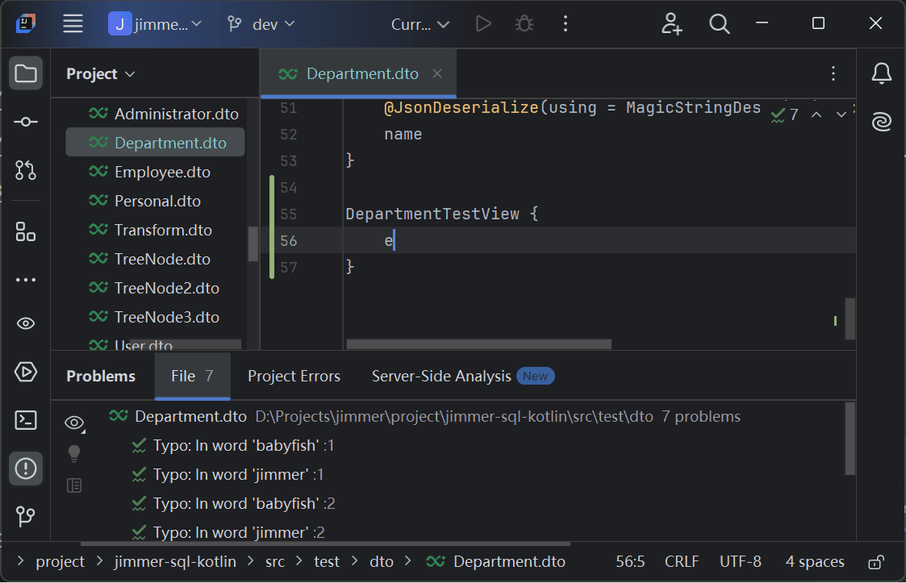Screen dimensions: 906x583
Task: Toggle the eye view options in Problems
Action: point(75,423)
